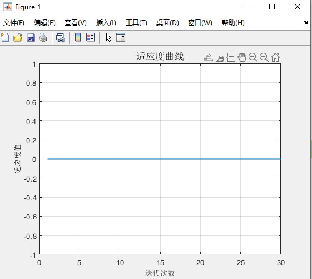Open the 桌面(D) menu

167,23
